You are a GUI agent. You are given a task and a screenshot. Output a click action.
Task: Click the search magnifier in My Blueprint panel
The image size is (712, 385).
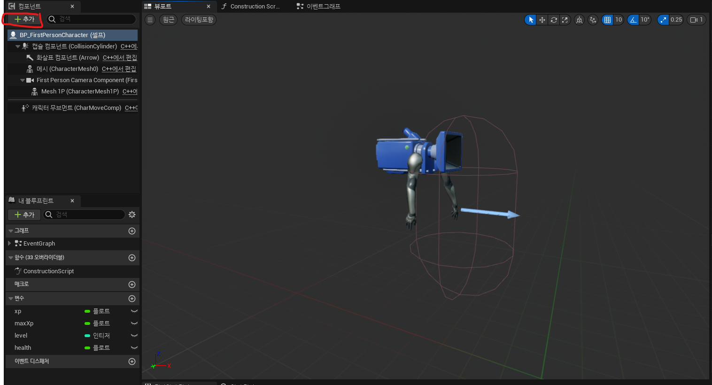coord(48,215)
